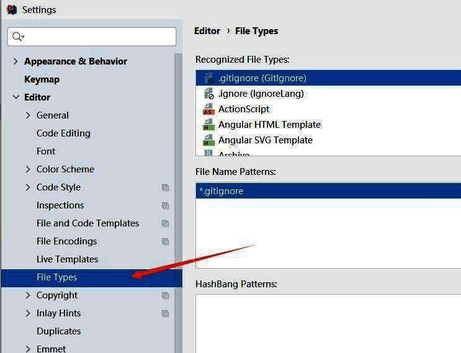Select the *.gitignore file name pattern
This screenshot has height=353, width=461.
coord(222,191)
